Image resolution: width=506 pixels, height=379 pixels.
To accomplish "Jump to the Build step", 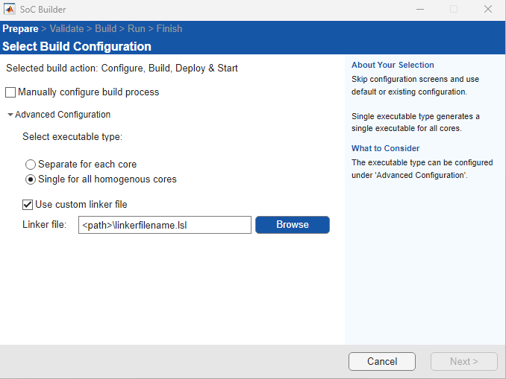I will 105,29.
